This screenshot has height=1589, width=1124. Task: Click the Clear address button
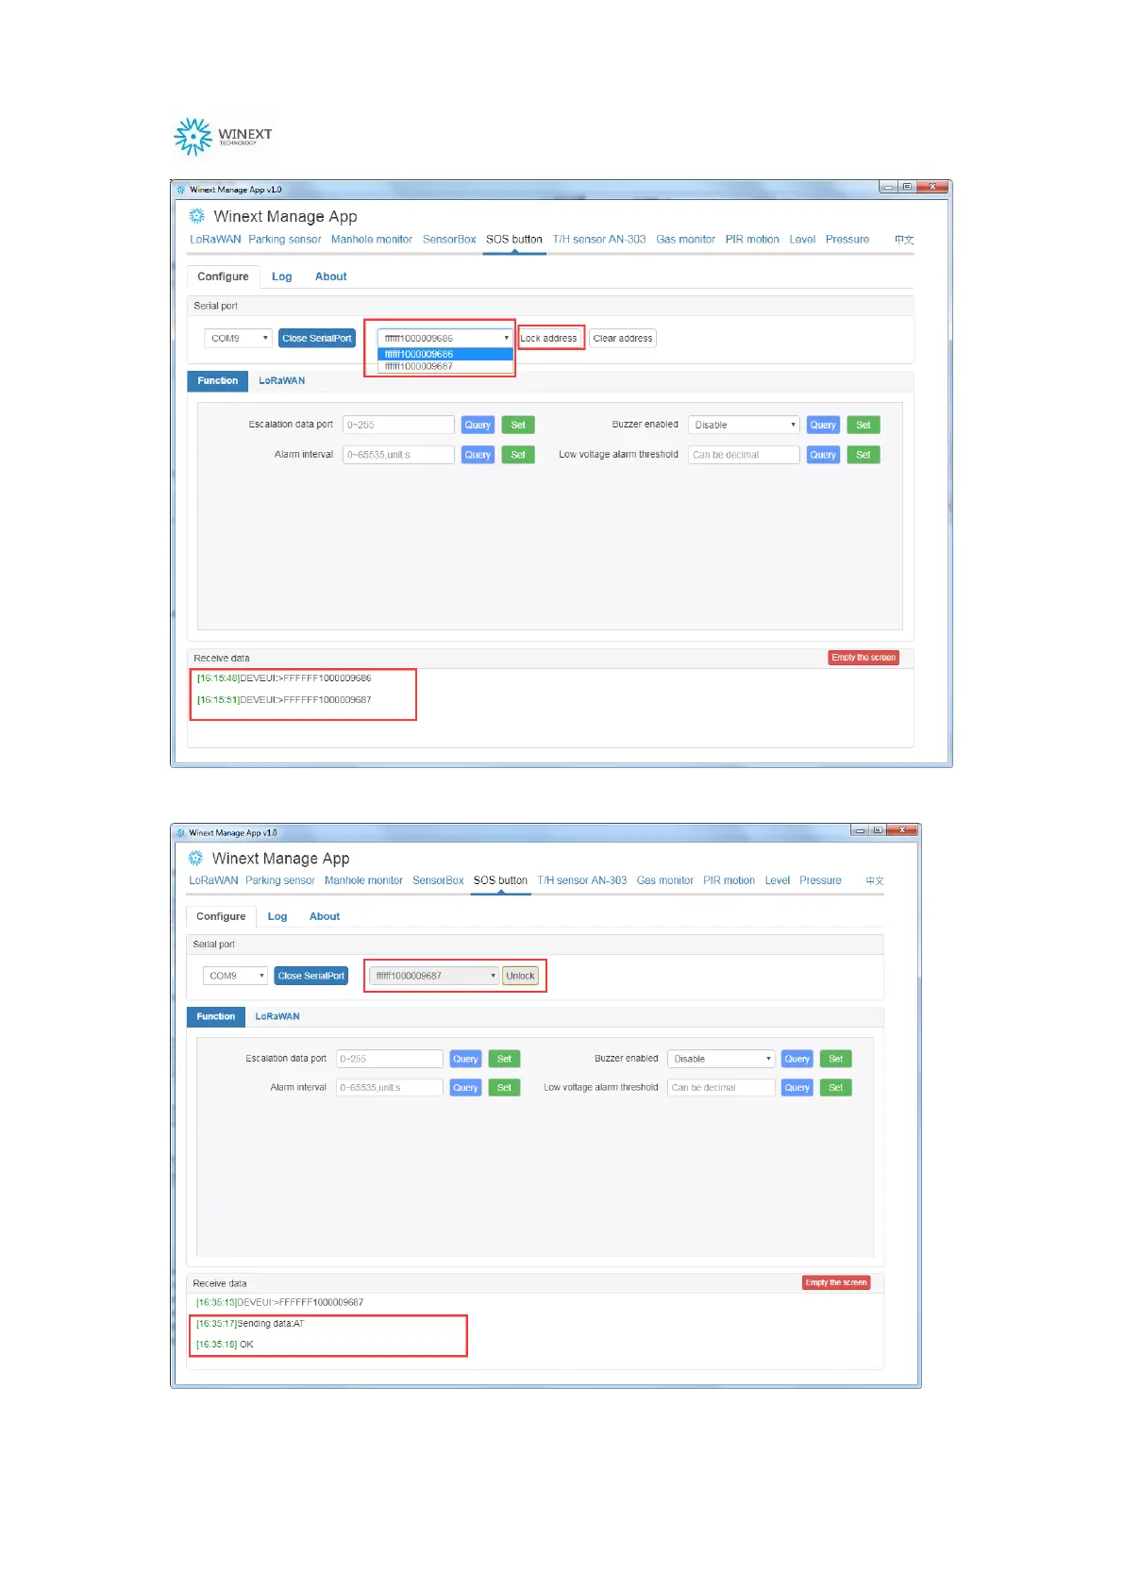coord(623,338)
